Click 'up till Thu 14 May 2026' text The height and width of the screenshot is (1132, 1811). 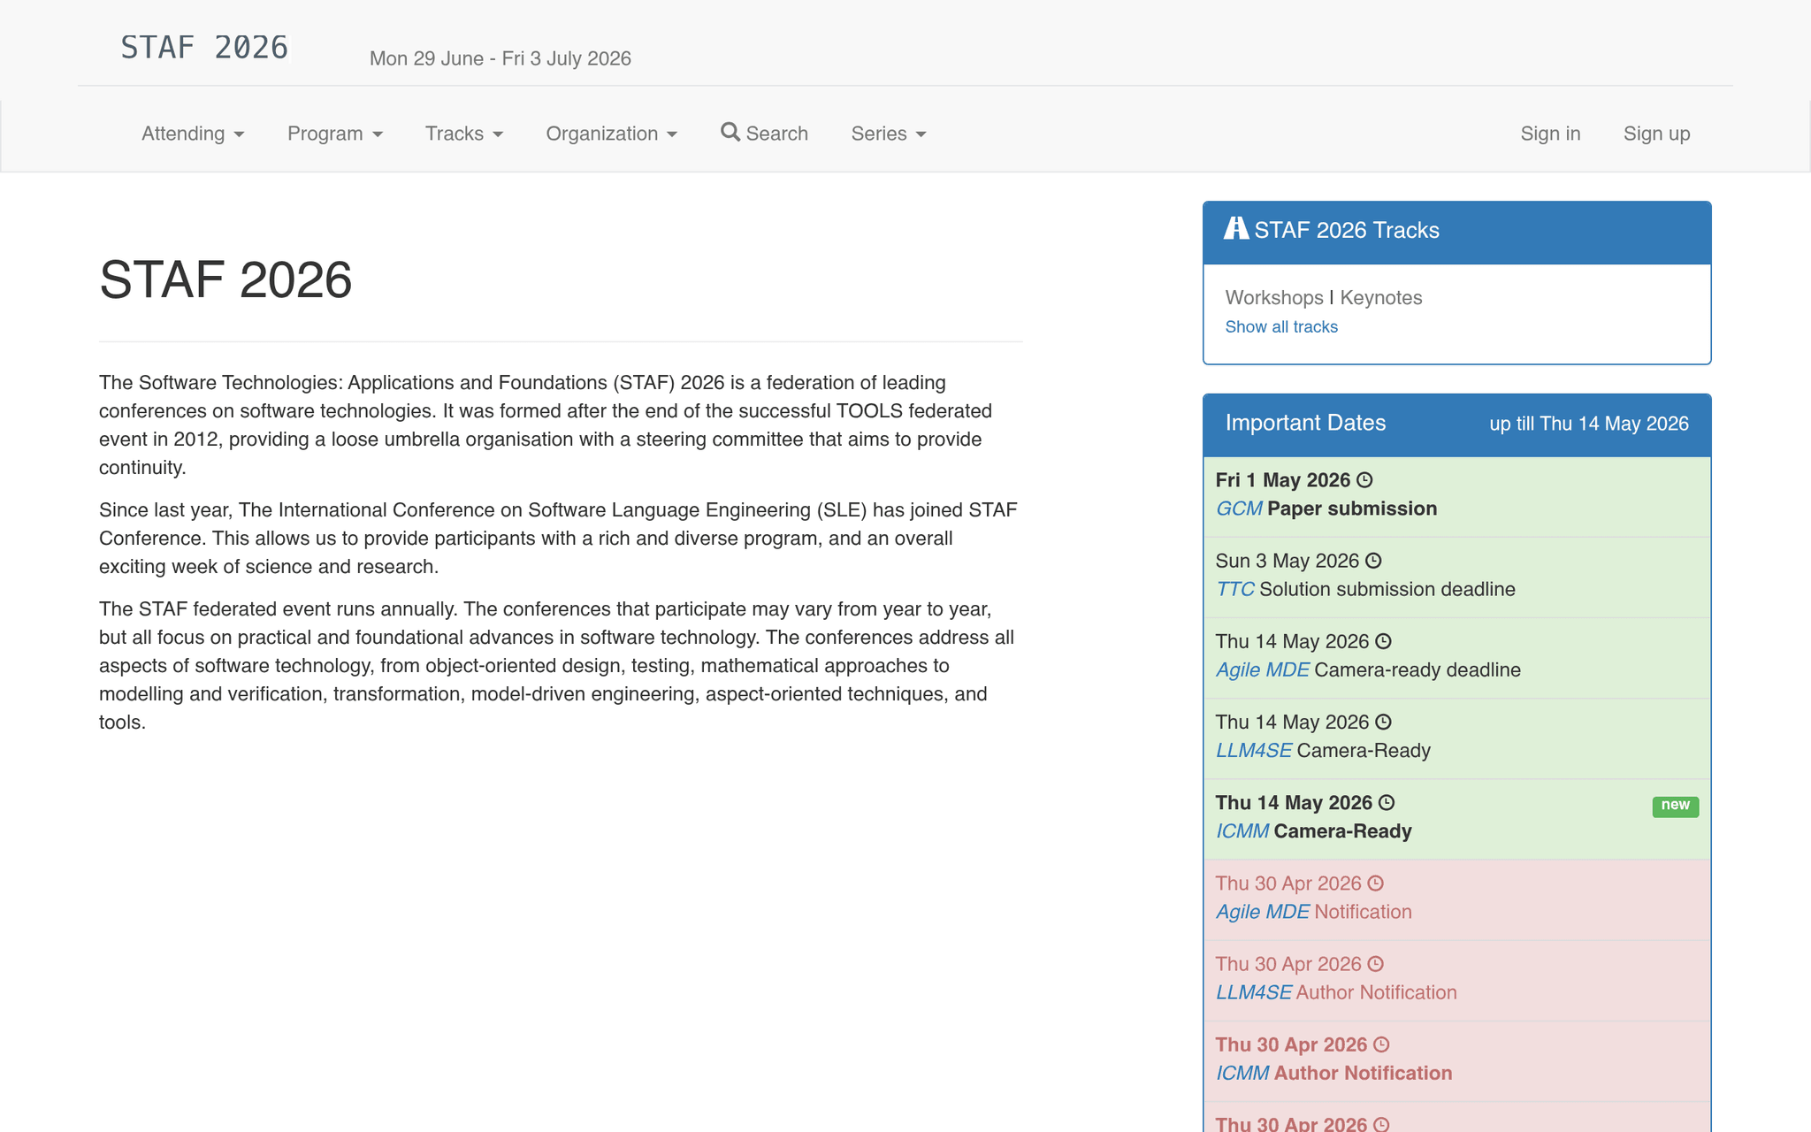tap(1589, 424)
